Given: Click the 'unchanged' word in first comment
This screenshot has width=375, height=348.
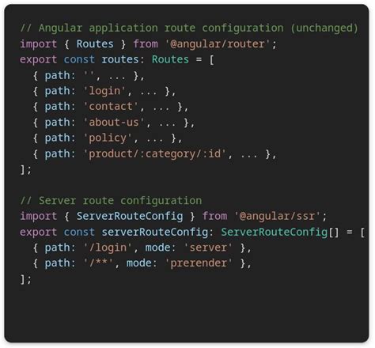Looking at the screenshot, I should point(324,28).
